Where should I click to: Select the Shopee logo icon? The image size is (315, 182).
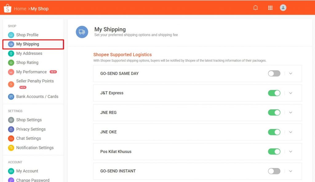pos(7,8)
